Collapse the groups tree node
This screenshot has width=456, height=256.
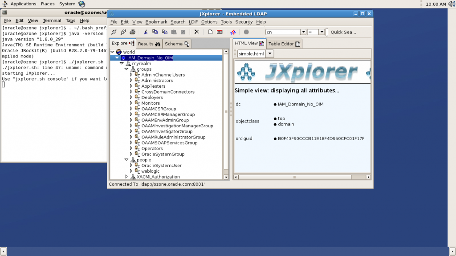click(x=127, y=69)
